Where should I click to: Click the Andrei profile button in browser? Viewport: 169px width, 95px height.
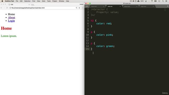tap(82, 4)
